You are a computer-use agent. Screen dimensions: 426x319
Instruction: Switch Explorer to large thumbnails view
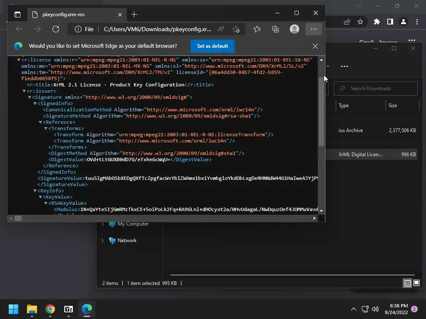[416, 283]
